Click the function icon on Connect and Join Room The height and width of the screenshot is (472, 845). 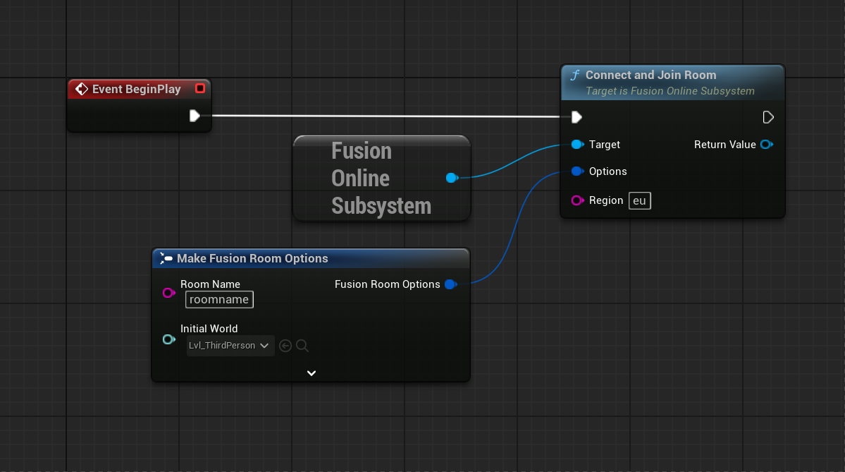[575, 75]
